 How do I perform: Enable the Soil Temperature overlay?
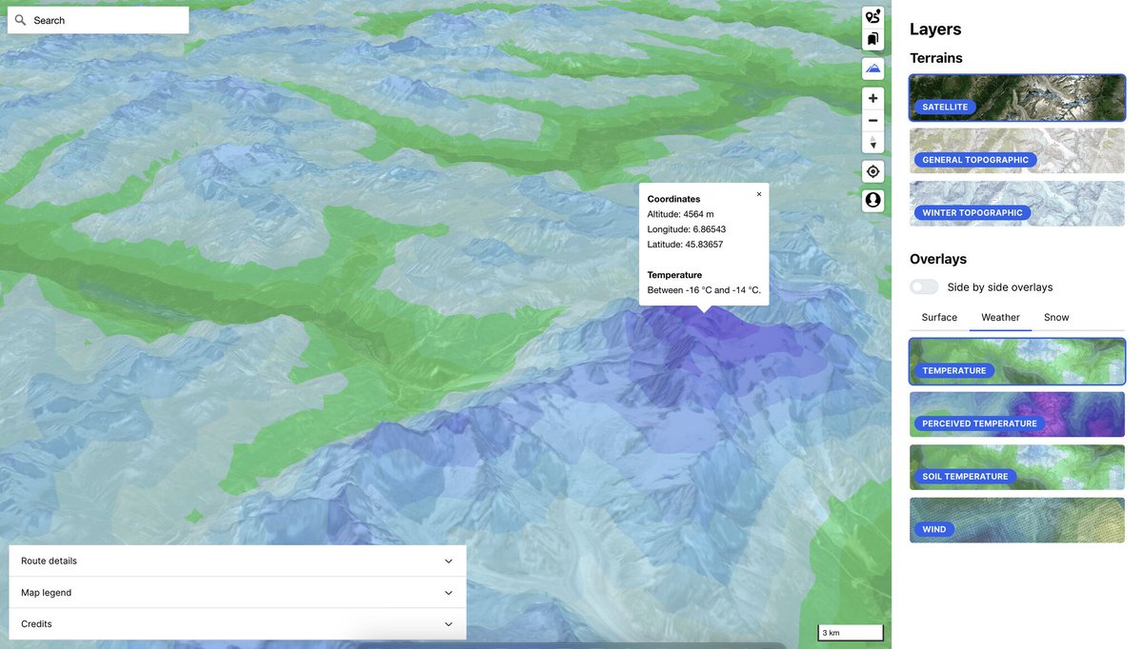pyautogui.click(x=1017, y=467)
